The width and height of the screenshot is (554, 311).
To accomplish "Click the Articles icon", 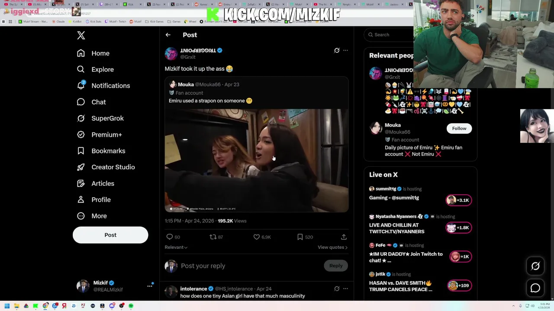I will point(81,183).
